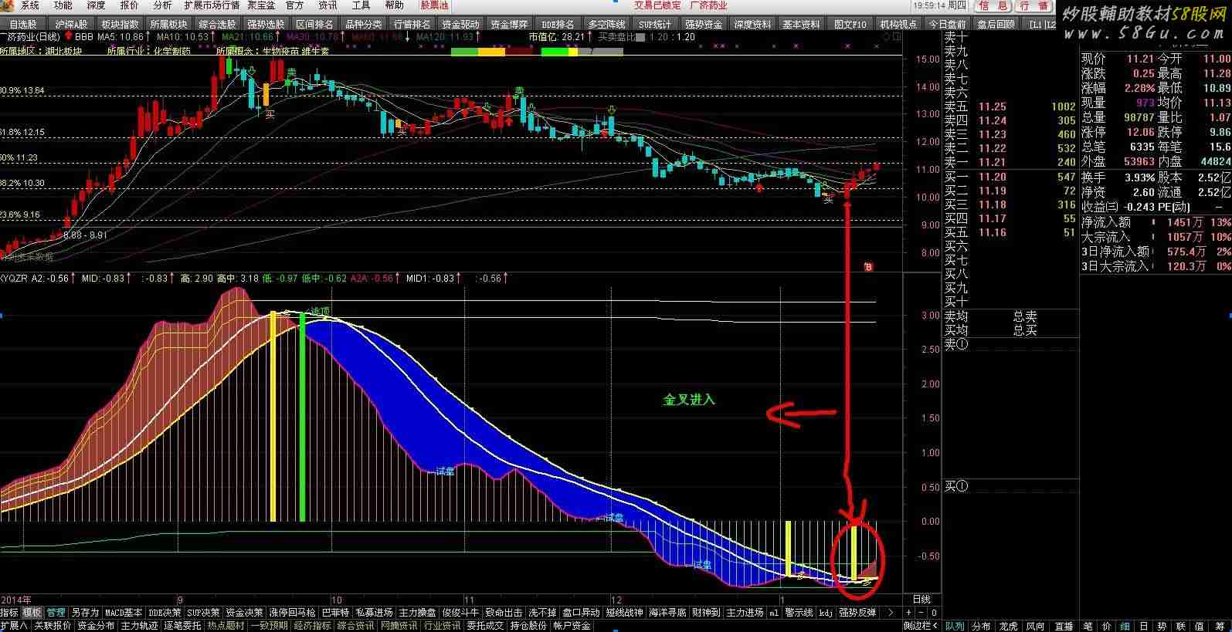The image size is (1232, 632).
Task: Open the 帐户资金 bottom tab
Action: click(x=572, y=625)
